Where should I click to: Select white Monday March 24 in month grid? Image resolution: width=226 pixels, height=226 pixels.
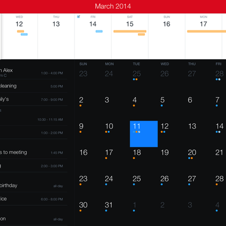tap(109, 179)
